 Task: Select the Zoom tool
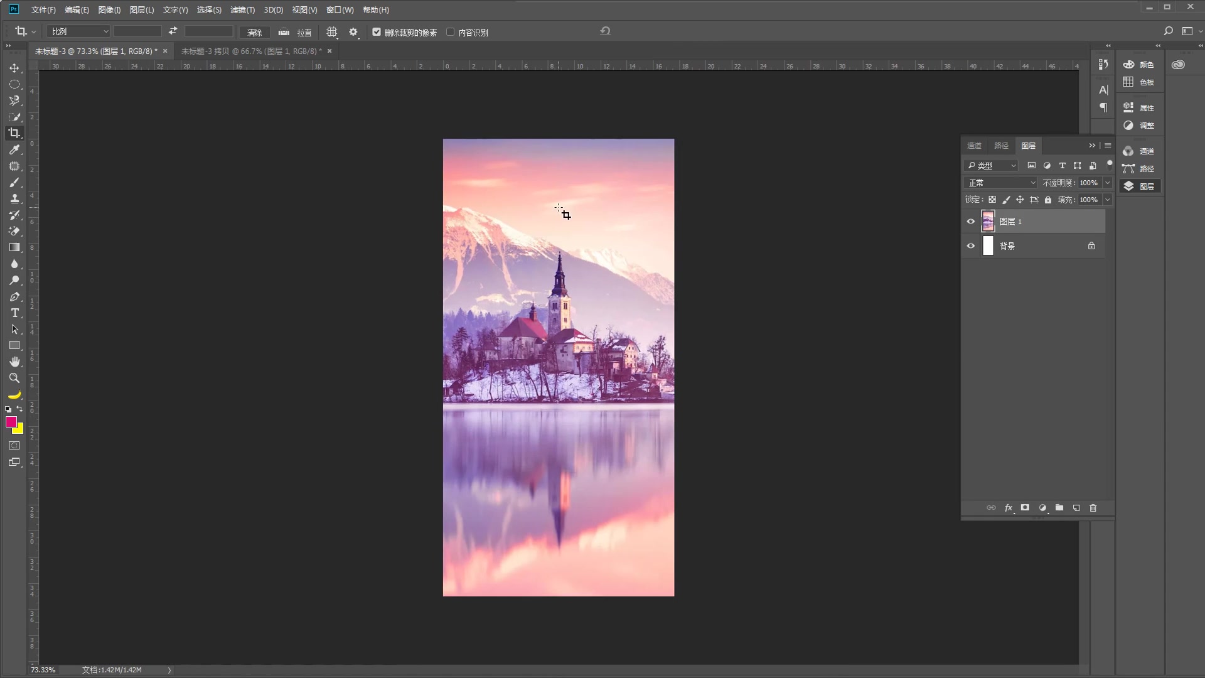pos(14,379)
